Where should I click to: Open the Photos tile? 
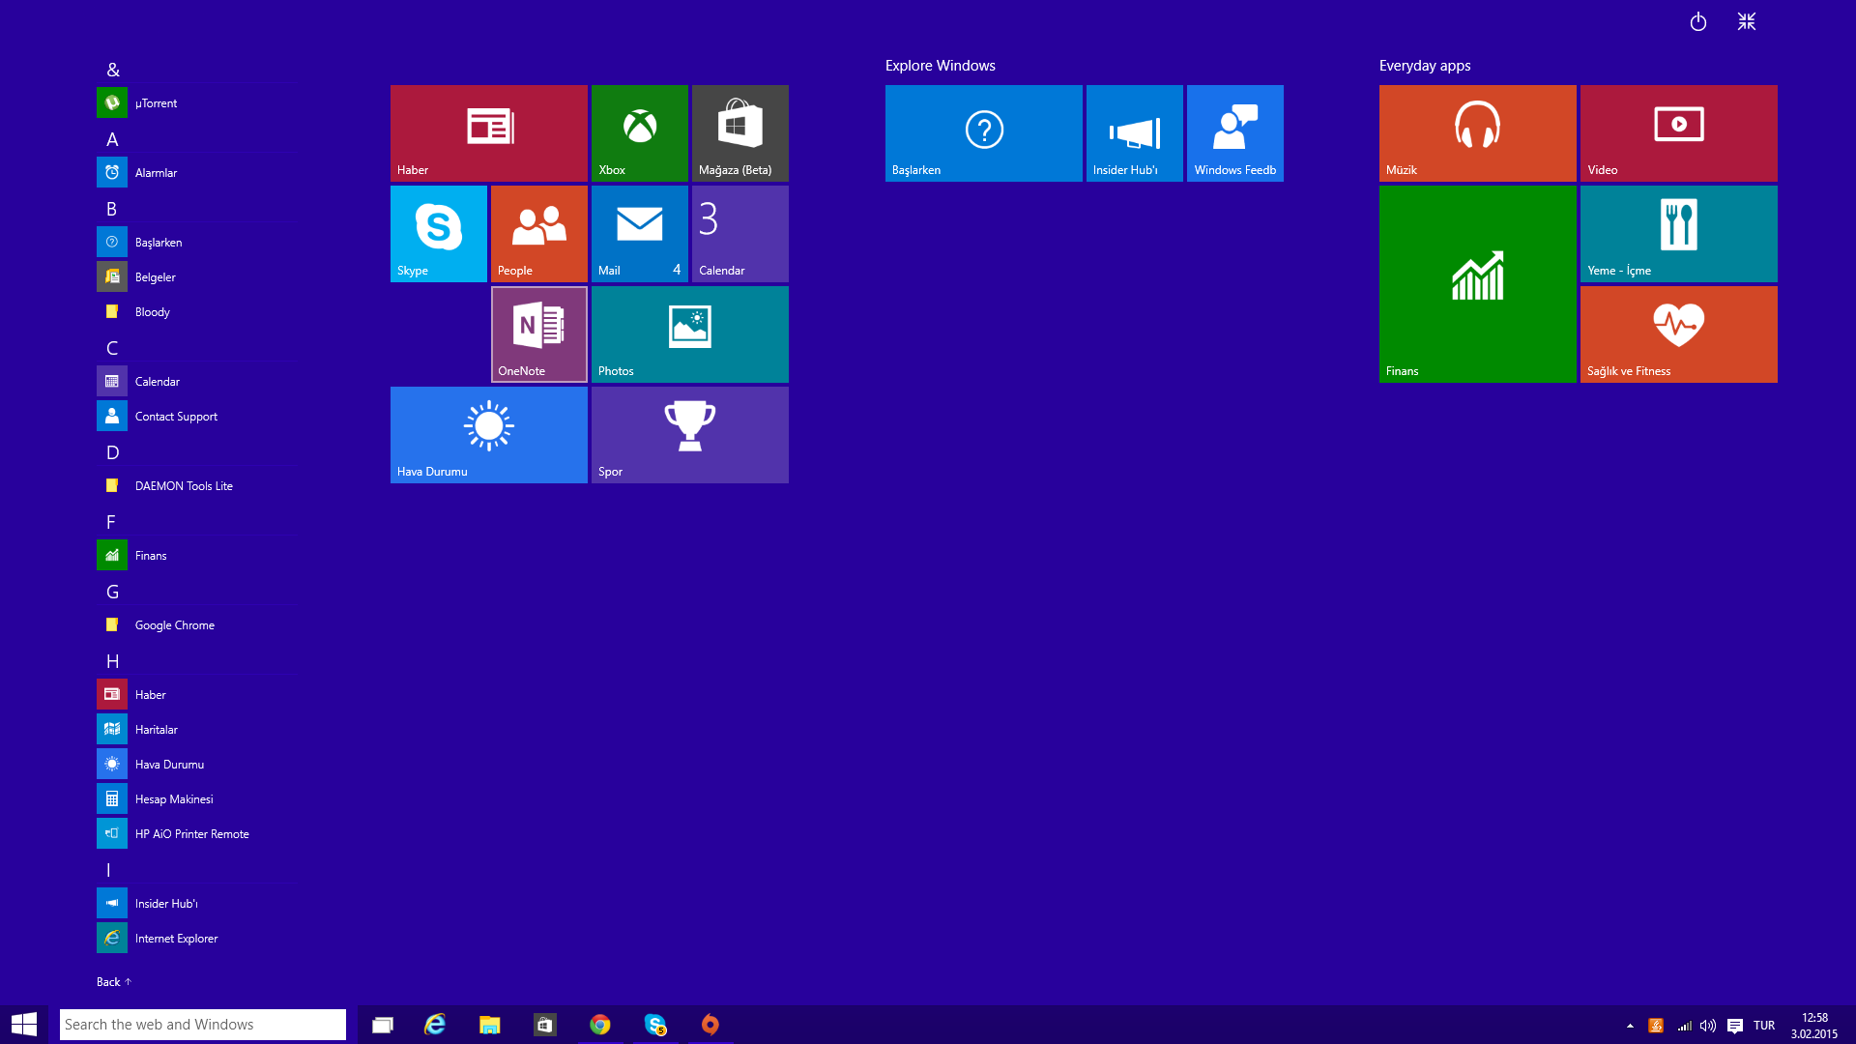(x=690, y=334)
